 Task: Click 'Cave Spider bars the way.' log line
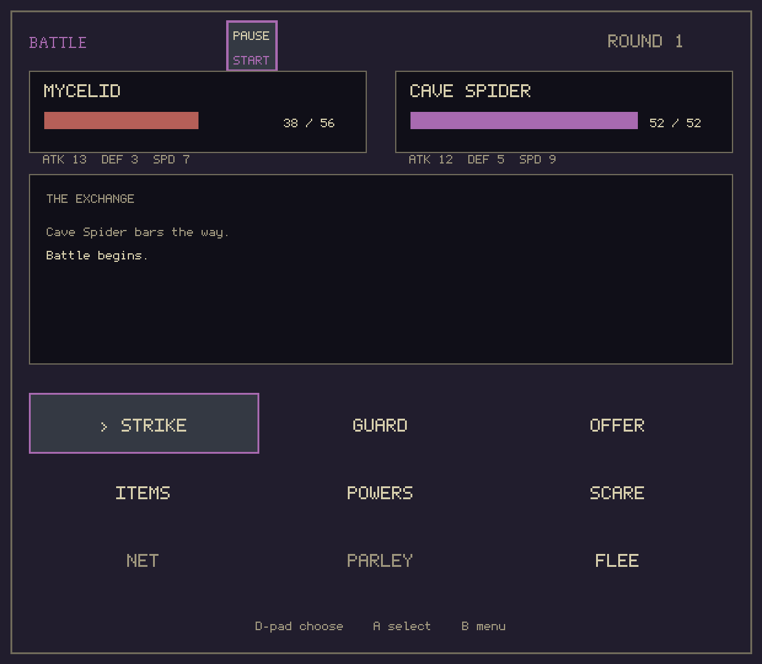138,232
